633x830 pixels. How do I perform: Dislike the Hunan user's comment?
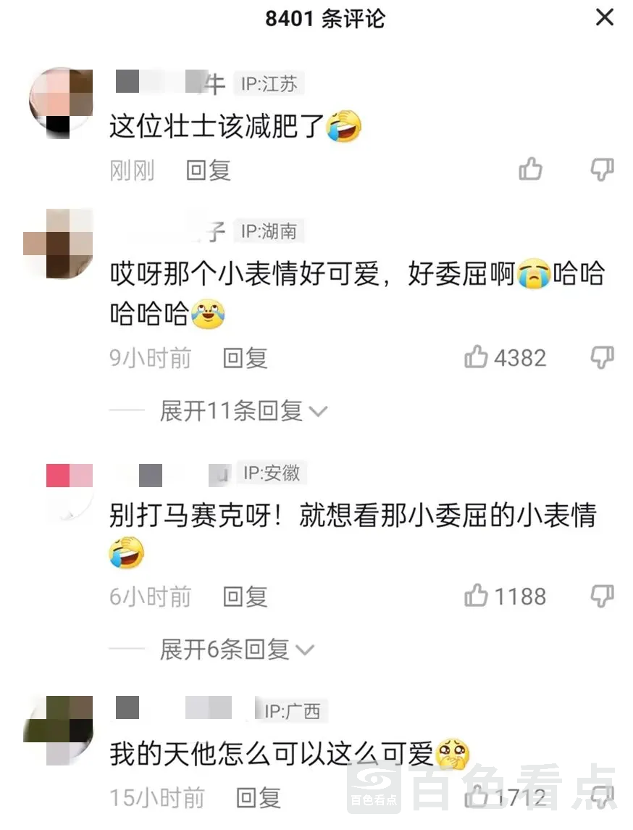603,357
